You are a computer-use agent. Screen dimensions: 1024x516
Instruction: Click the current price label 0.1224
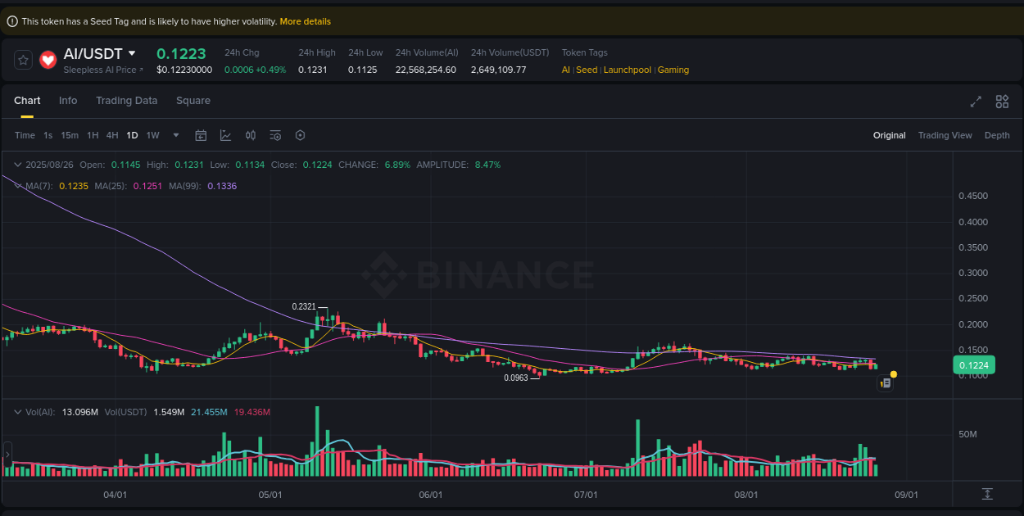(972, 364)
